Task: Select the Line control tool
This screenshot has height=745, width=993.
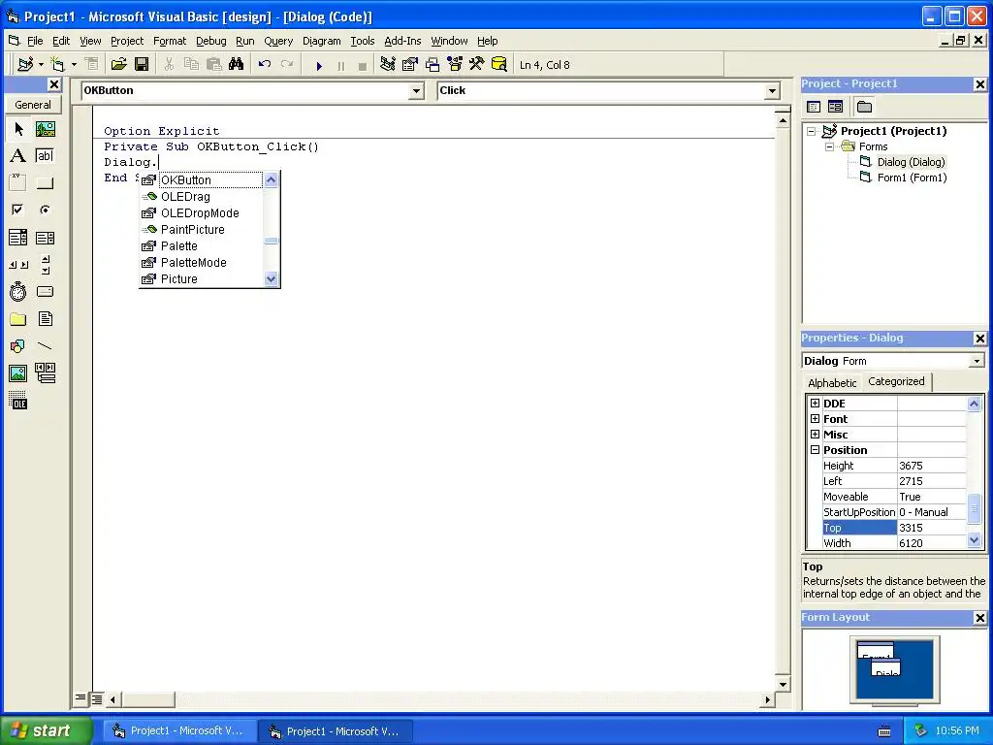Action: point(45,346)
